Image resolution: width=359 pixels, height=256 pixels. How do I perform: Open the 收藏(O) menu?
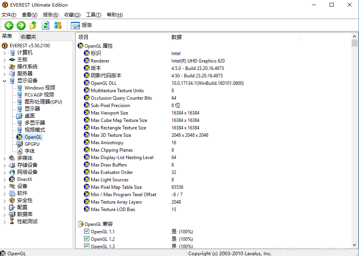pos(72,15)
